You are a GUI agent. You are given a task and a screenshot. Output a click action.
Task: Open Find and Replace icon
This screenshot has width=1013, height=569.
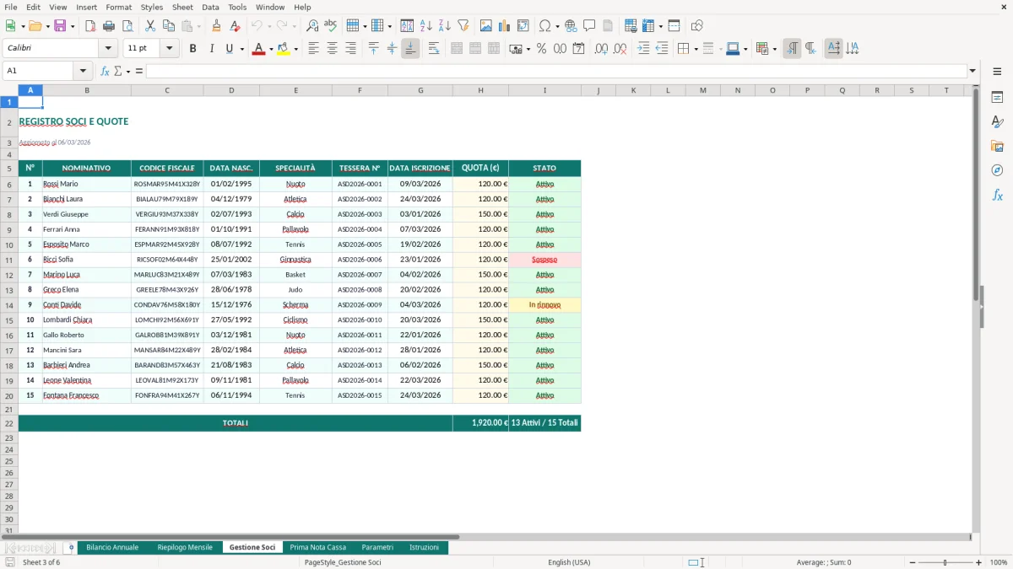coord(312,26)
